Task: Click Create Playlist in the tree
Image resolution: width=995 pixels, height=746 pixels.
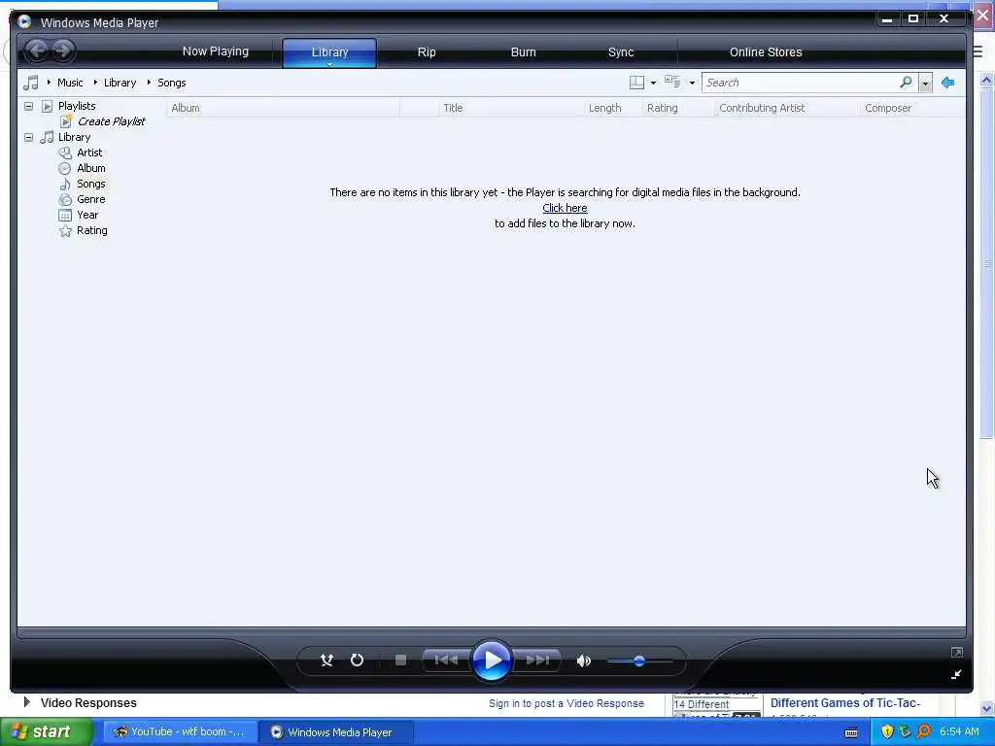Action: pyautogui.click(x=111, y=121)
